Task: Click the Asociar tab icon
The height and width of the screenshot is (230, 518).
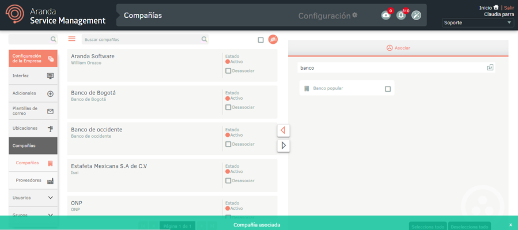Action: (390, 48)
